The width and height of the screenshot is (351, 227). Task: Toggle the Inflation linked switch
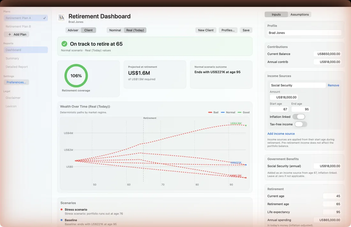click(x=299, y=117)
